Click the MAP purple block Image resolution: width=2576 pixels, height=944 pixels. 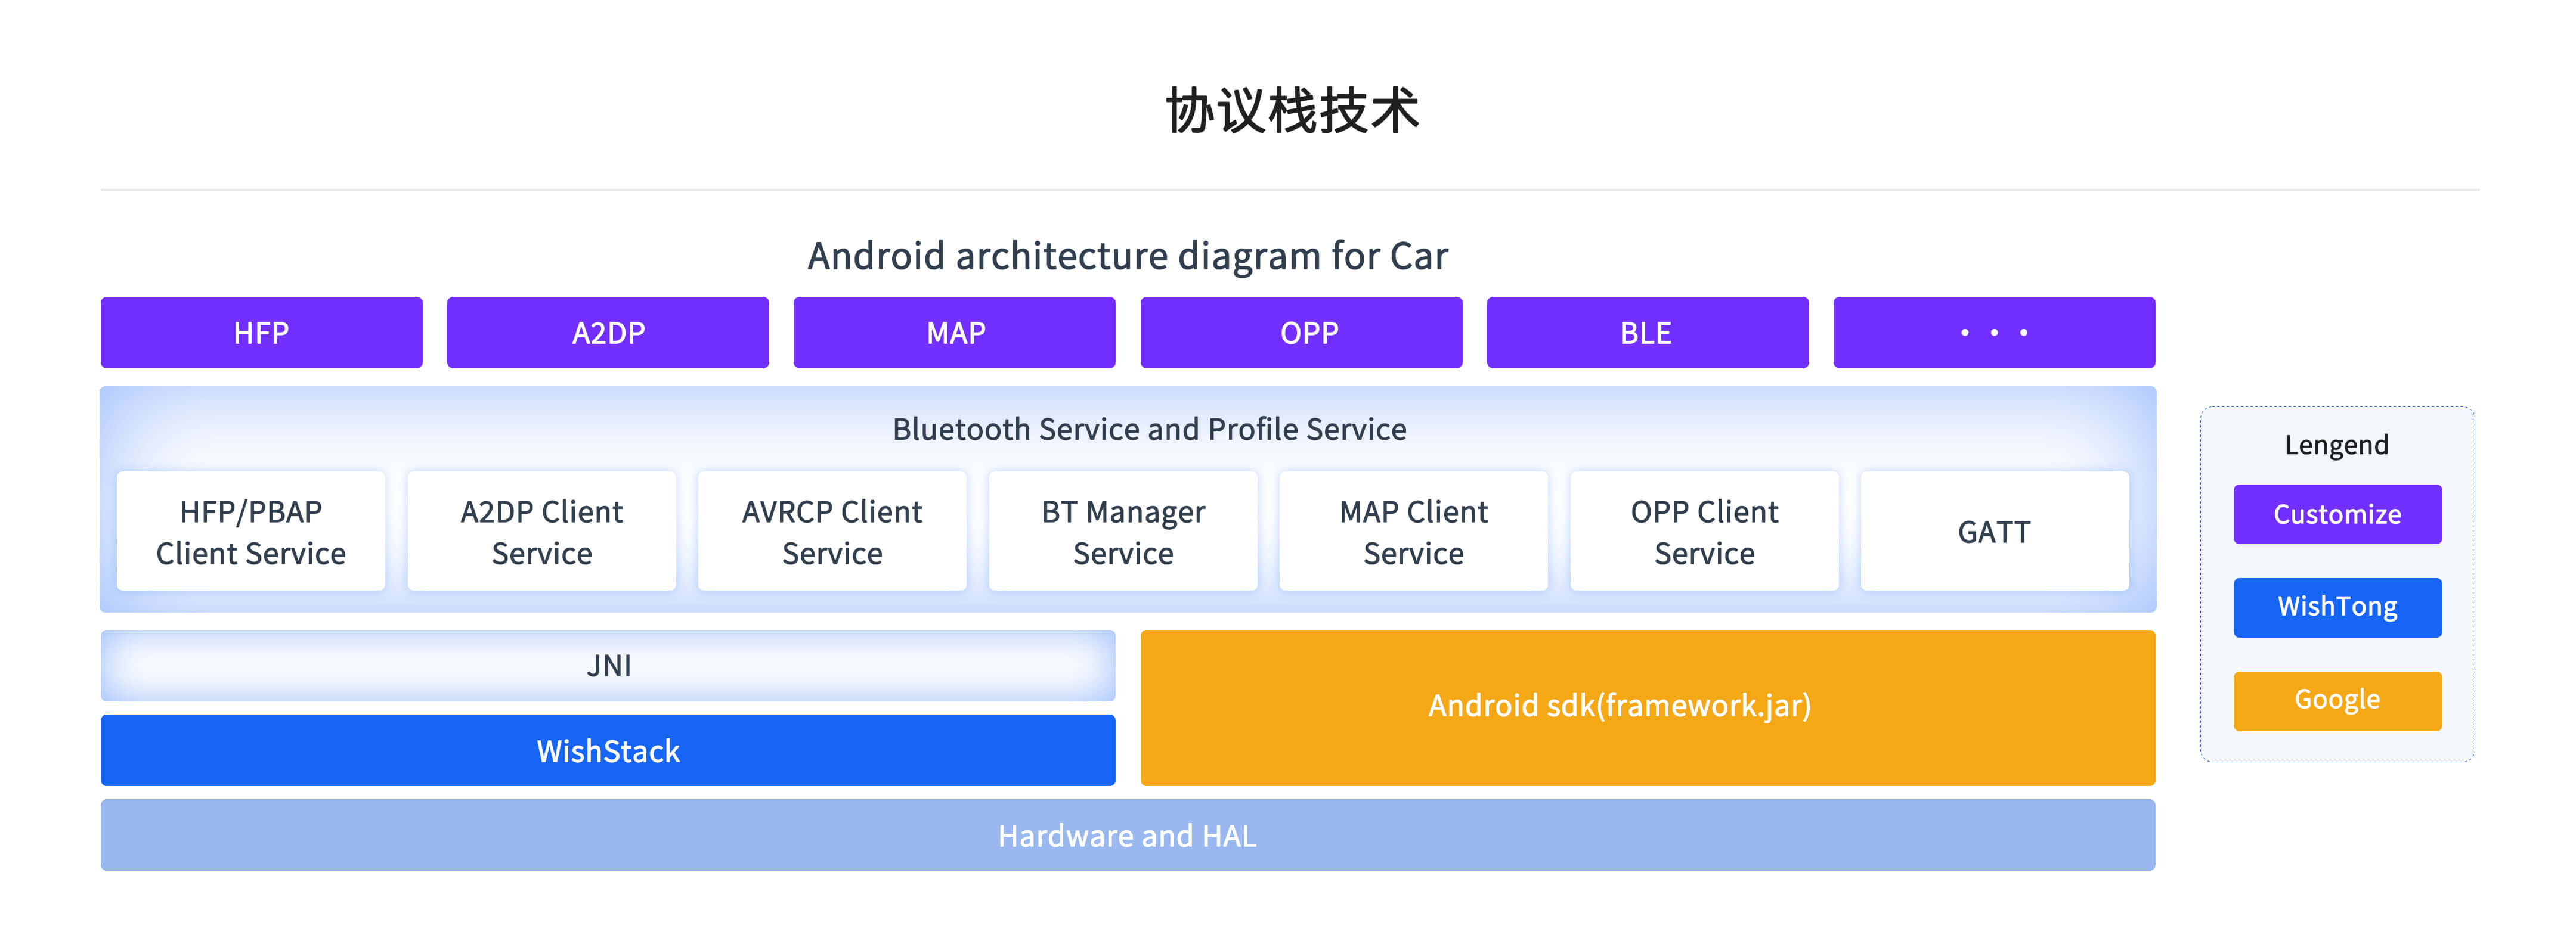954,333
